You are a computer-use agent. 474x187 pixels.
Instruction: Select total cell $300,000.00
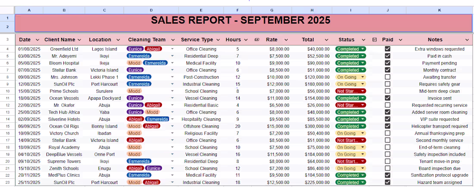pos(312,126)
